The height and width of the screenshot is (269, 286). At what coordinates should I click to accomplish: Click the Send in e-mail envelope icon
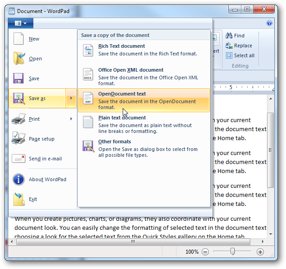[x=18, y=158]
